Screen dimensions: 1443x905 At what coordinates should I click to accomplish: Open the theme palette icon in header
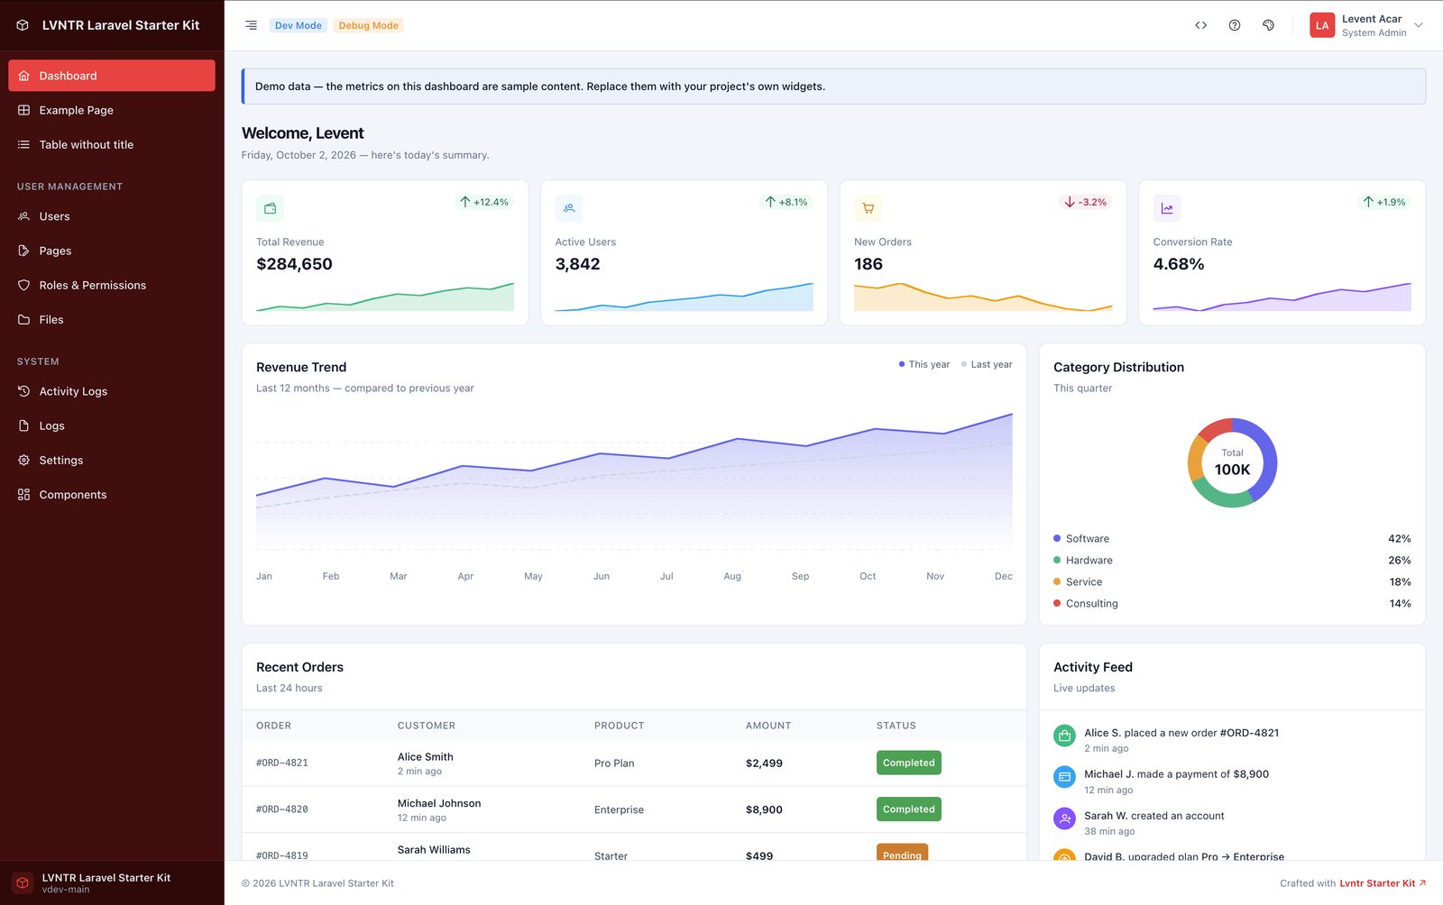pyautogui.click(x=1268, y=25)
